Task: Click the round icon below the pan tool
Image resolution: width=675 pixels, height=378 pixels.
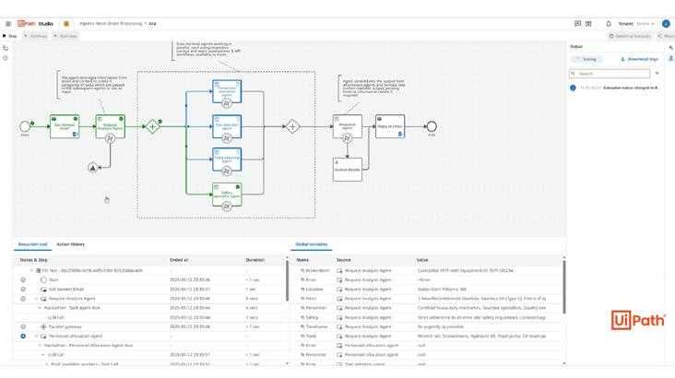Action: [6, 58]
